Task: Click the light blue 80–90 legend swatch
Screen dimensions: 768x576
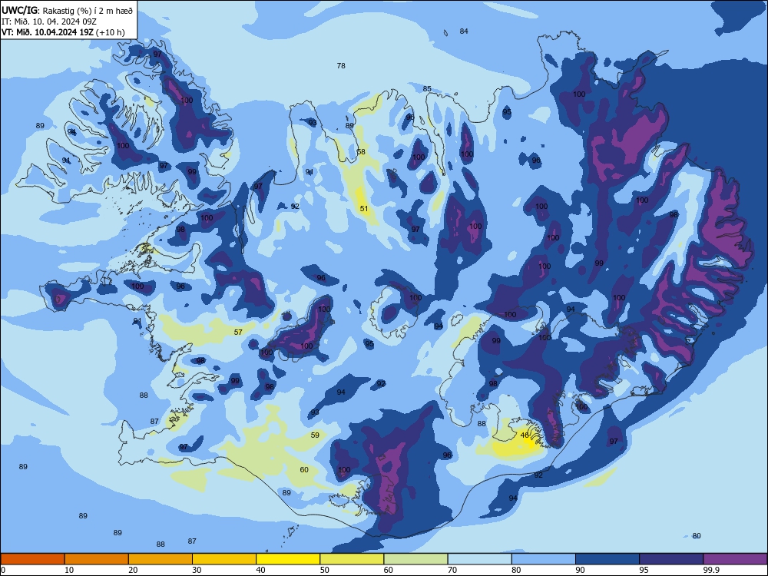Action: coord(544,559)
